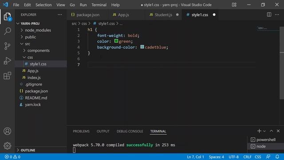Screen dimensions: 284x160
Task: Open Explorer views and more actions ellipsis
Action: tap(59, 15)
